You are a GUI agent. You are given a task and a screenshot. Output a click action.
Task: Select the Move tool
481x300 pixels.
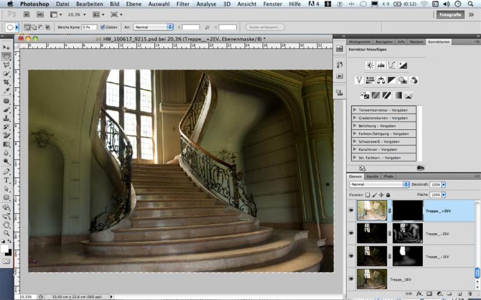point(6,47)
